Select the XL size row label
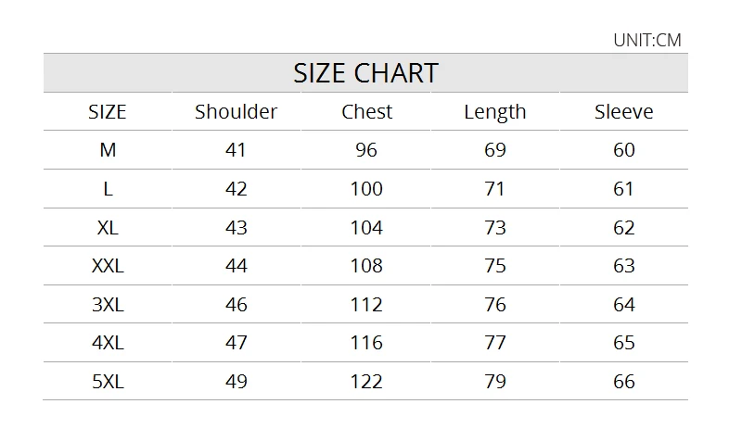The image size is (742, 442). point(108,228)
